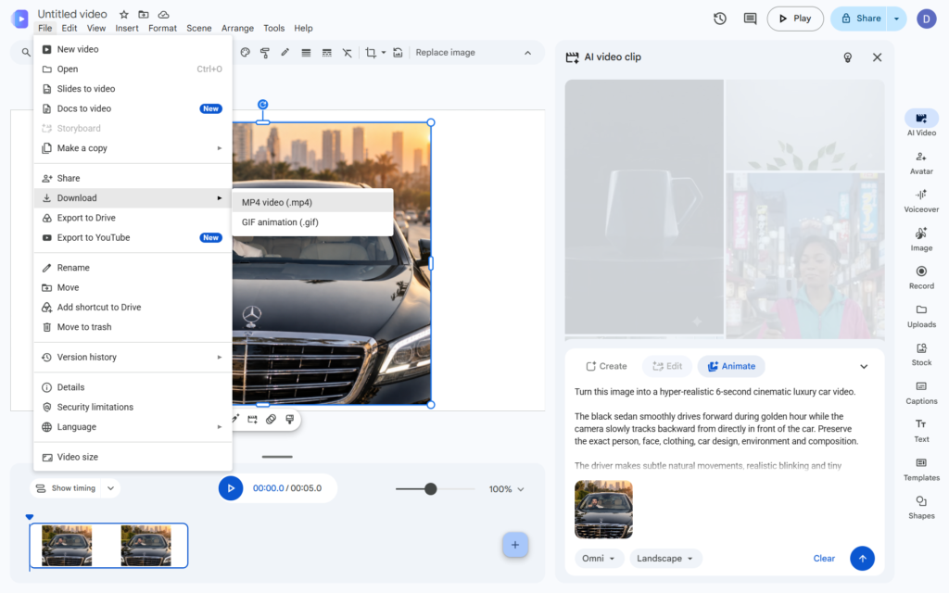949x593 pixels.
Task: Select the scene thumbnail in timeline
Action: [x=109, y=546]
